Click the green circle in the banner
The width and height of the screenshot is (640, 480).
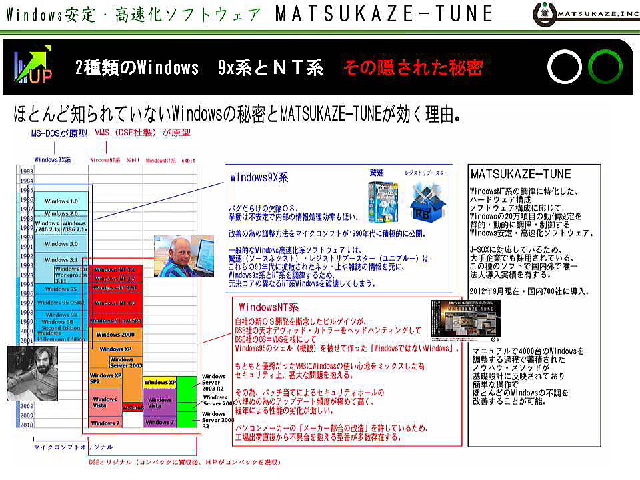pos(605,67)
